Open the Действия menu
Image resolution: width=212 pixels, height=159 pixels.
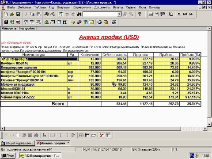[x=24, y=7]
